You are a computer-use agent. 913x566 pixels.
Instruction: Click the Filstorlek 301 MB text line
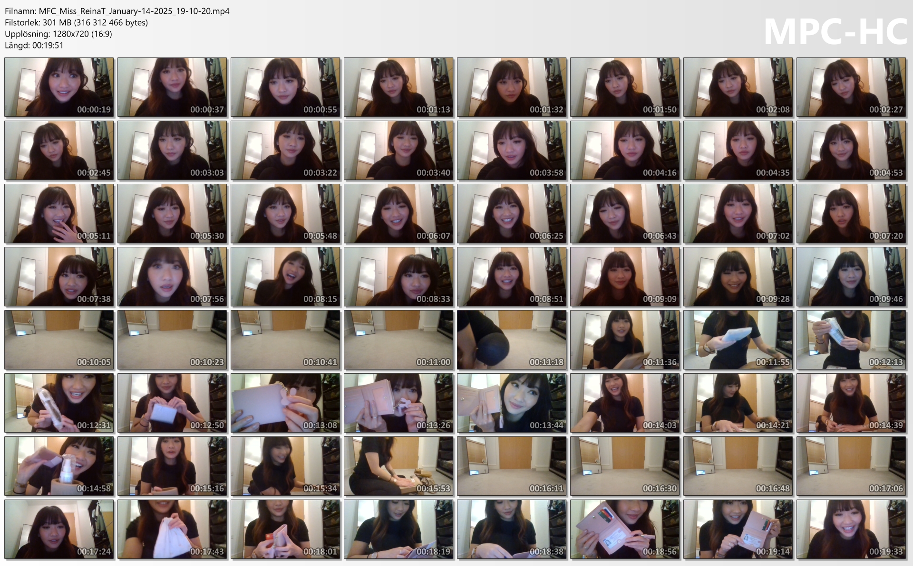[76, 22]
